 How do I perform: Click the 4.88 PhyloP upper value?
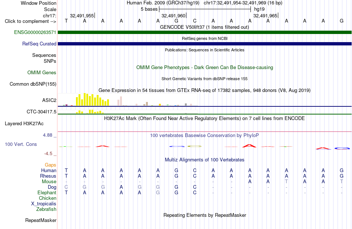[x=47, y=135]
